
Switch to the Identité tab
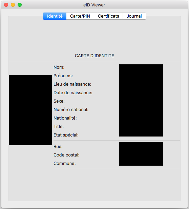pos(55,16)
